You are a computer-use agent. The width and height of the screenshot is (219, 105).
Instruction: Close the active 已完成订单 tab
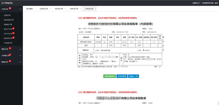[95, 9]
